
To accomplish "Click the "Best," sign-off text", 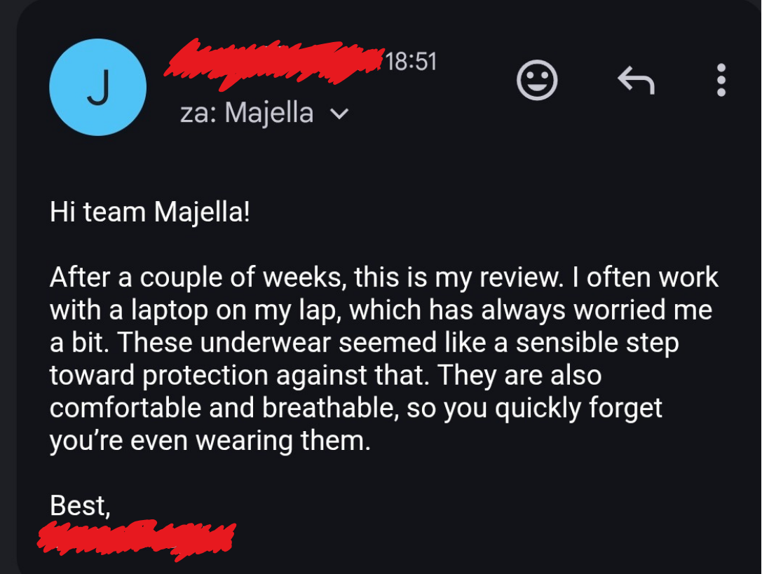I will [81, 505].
